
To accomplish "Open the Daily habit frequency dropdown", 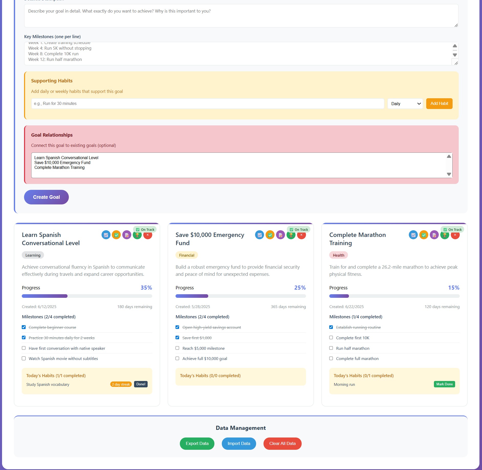I will point(405,104).
